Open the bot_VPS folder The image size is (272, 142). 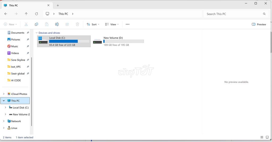(14, 67)
